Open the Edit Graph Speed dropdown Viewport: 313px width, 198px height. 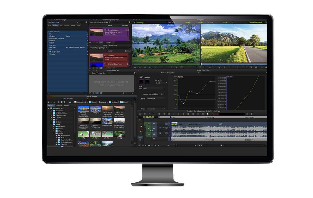point(159,83)
